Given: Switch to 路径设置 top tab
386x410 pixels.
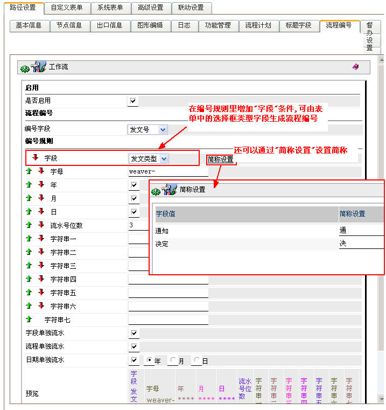Looking at the screenshot, I should 23,8.
